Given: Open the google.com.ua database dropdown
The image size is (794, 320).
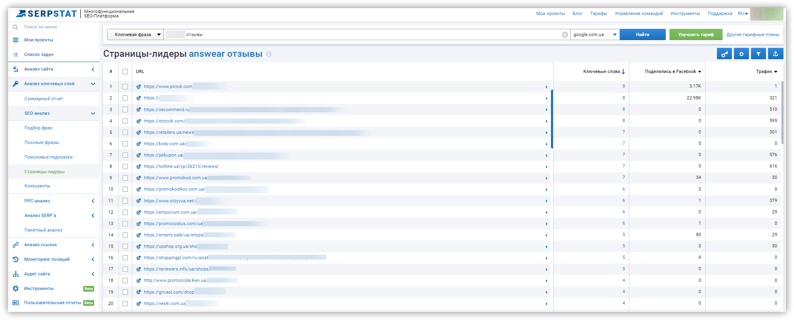Looking at the screenshot, I should pos(595,35).
